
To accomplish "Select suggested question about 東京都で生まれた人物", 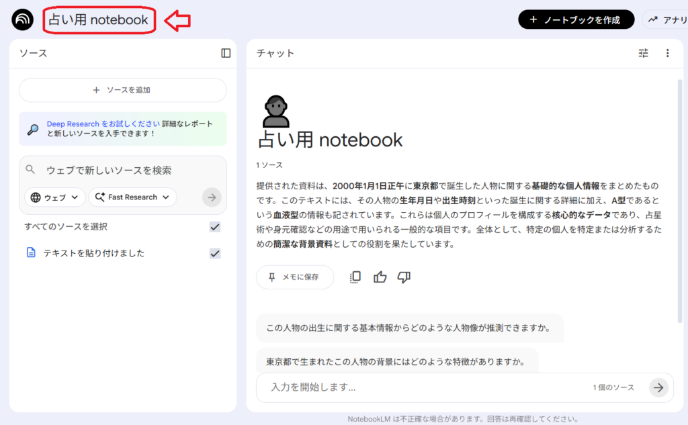I will coord(395,362).
